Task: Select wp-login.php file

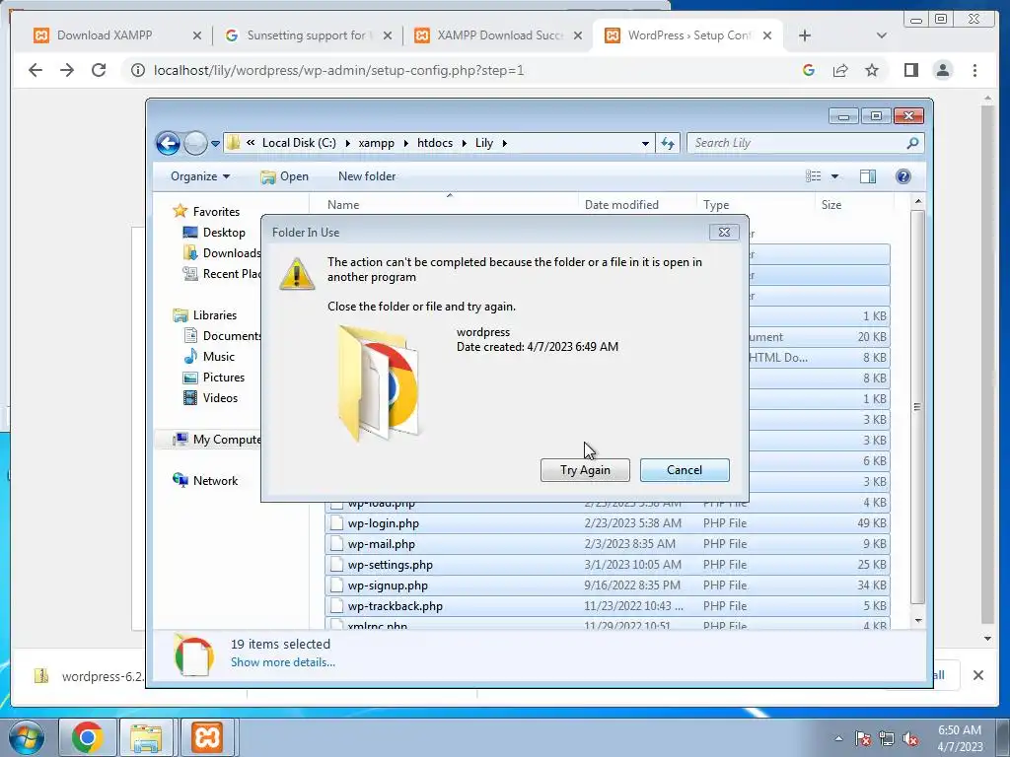Action: (608, 523)
